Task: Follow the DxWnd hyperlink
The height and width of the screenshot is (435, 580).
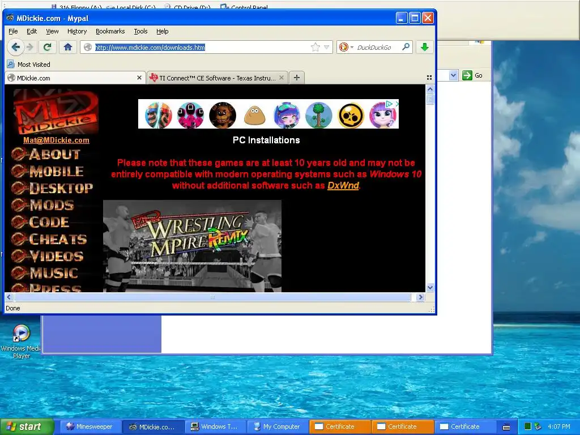Action: [x=343, y=185]
